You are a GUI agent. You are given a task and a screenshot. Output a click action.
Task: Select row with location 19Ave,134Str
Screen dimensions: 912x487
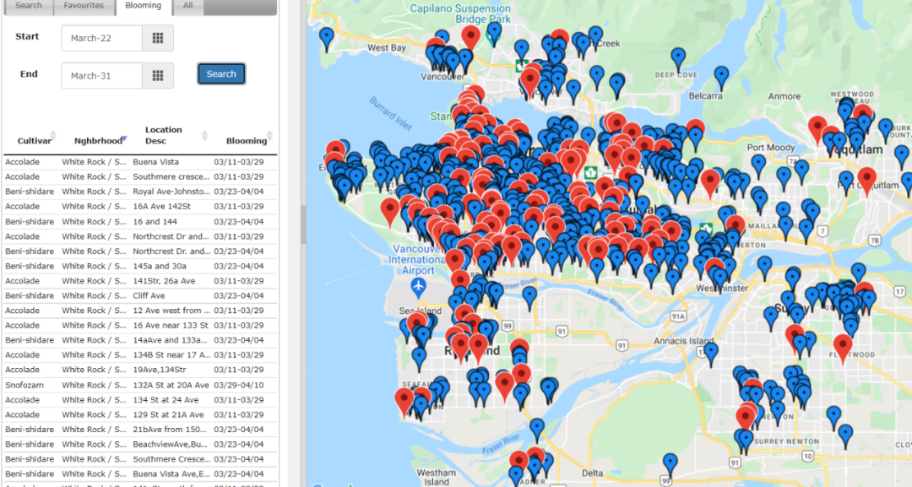click(x=140, y=370)
